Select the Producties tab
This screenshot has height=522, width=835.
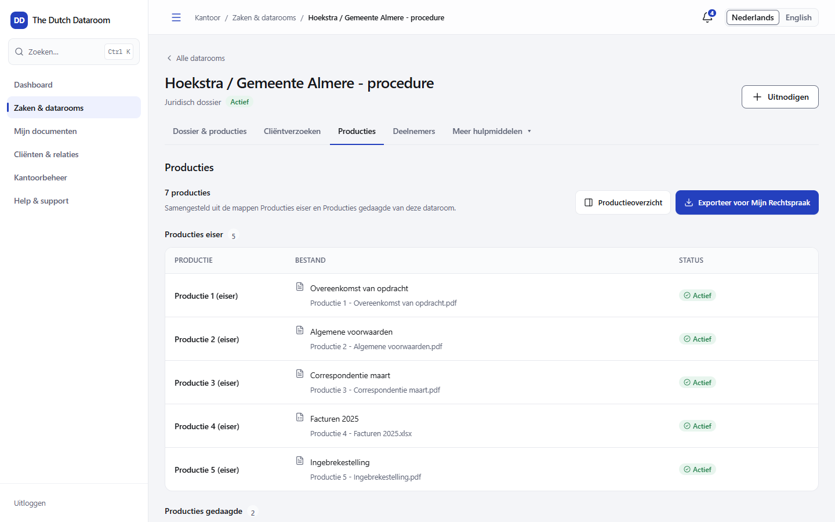pos(357,131)
